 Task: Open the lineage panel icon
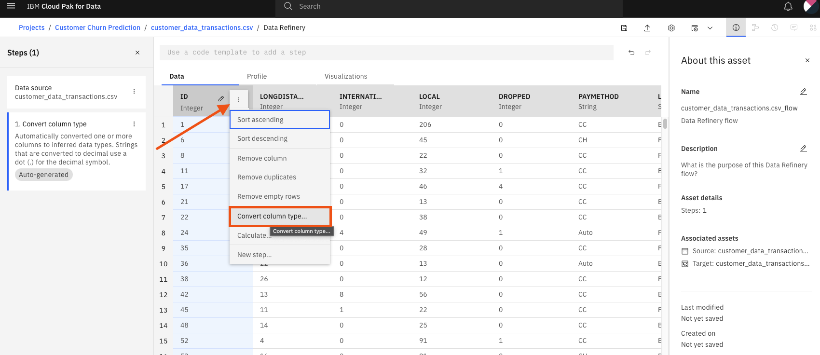[x=755, y=27]
